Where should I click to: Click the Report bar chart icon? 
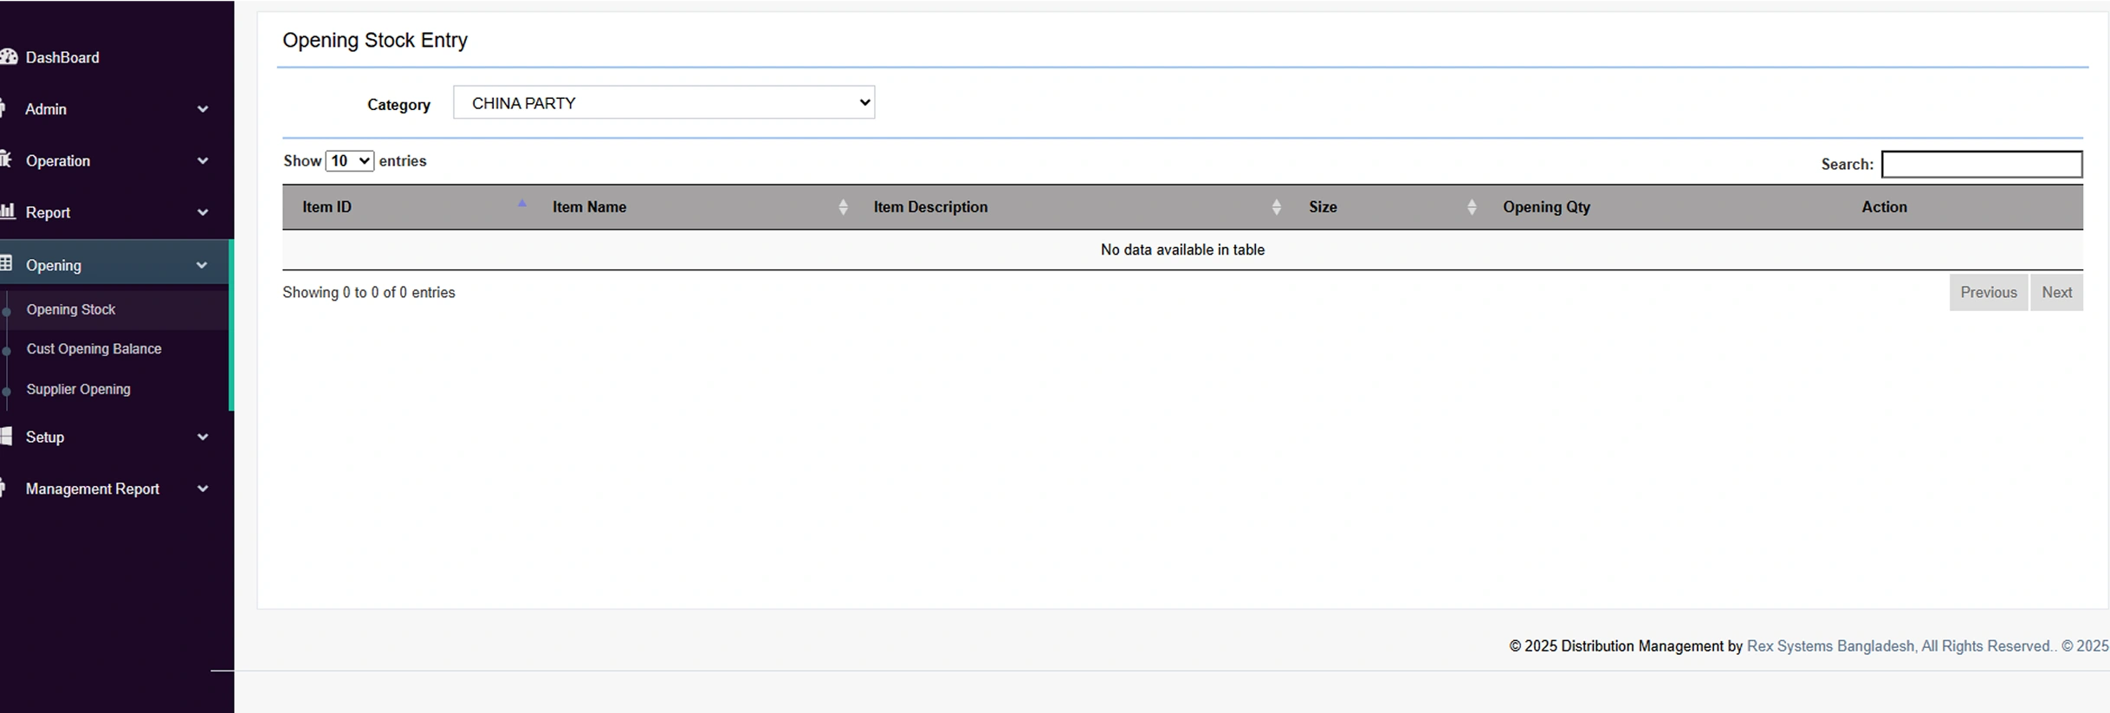[8, 211]
